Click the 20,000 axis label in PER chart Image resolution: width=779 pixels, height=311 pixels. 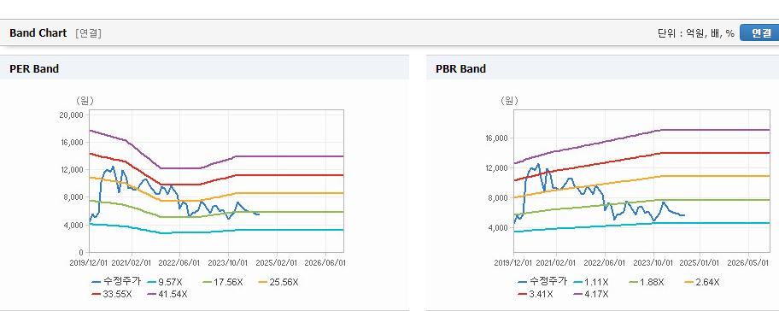coord(72,114)
